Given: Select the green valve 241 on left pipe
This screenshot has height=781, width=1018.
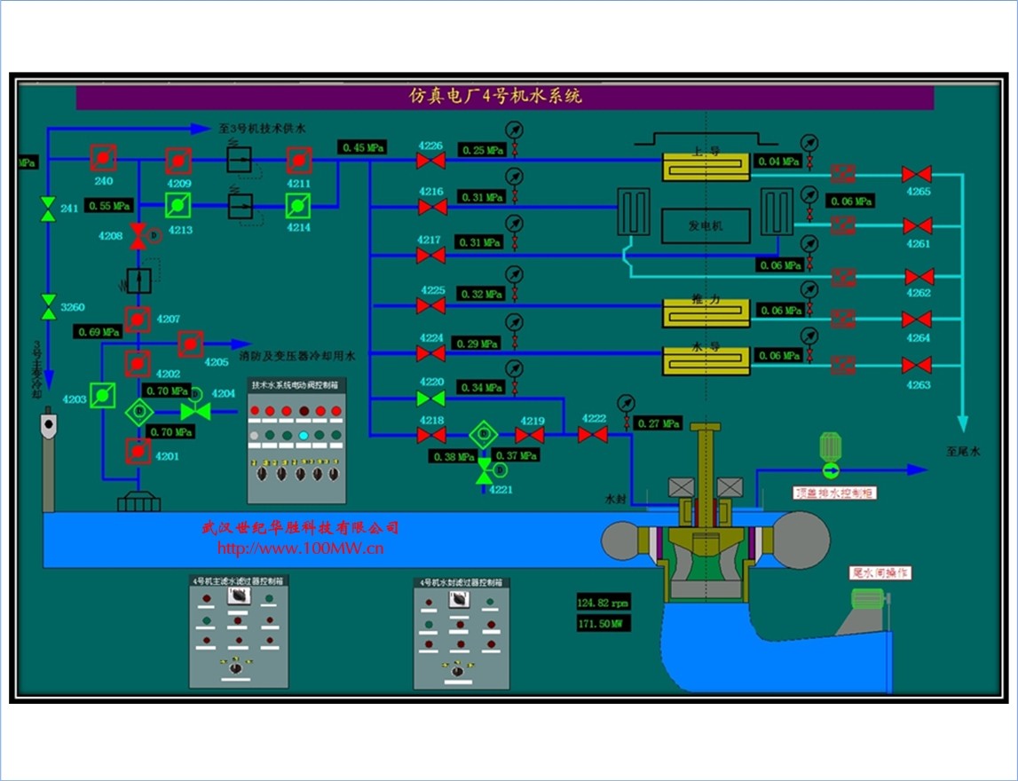Looking at the screenshot, I should tap(48, 209).
